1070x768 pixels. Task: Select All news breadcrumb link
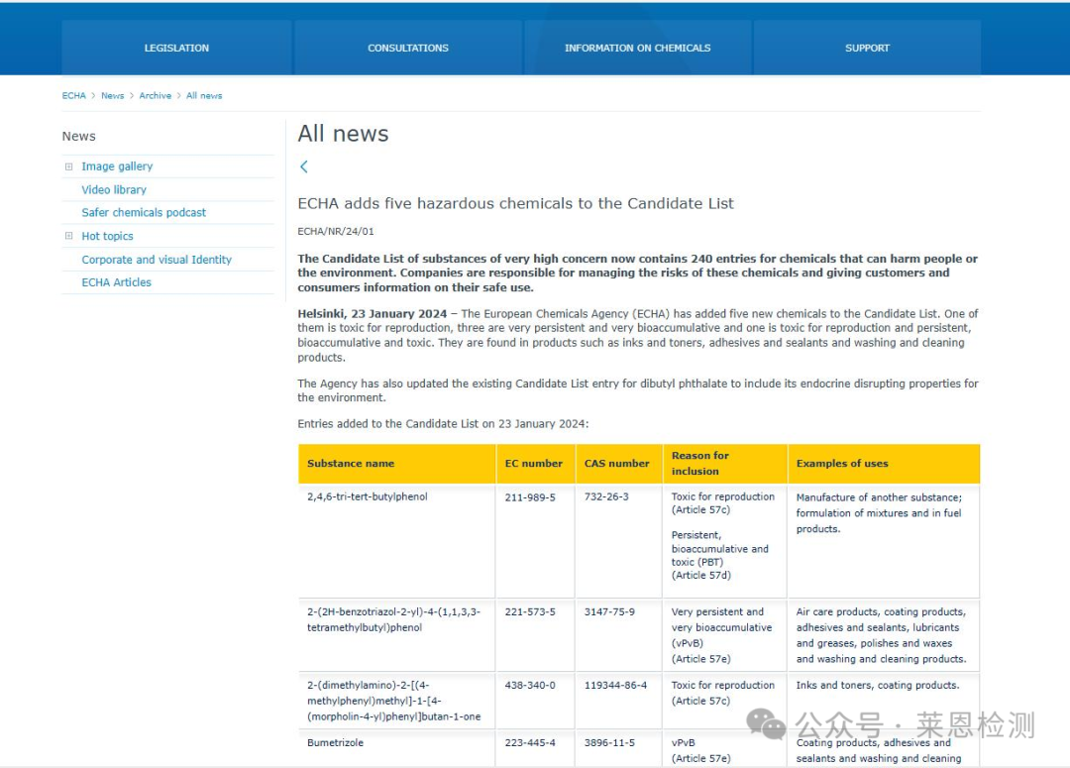204,96
